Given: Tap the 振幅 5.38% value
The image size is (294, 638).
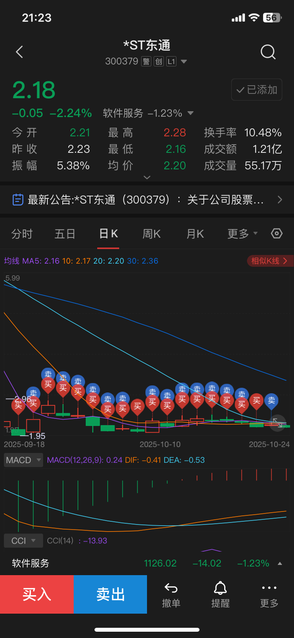Looking at the screenshot, I should 73,165.
